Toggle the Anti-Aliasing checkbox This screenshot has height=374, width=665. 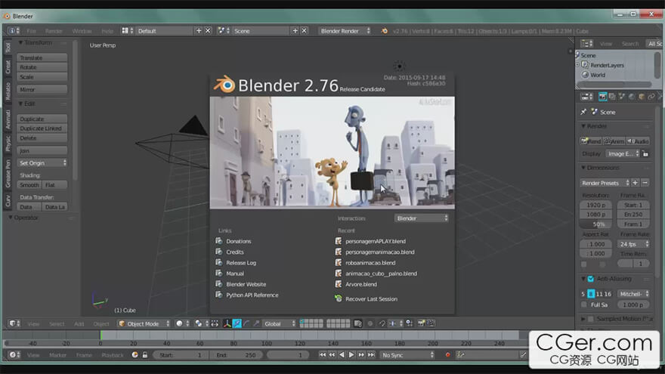pos(590,279)
